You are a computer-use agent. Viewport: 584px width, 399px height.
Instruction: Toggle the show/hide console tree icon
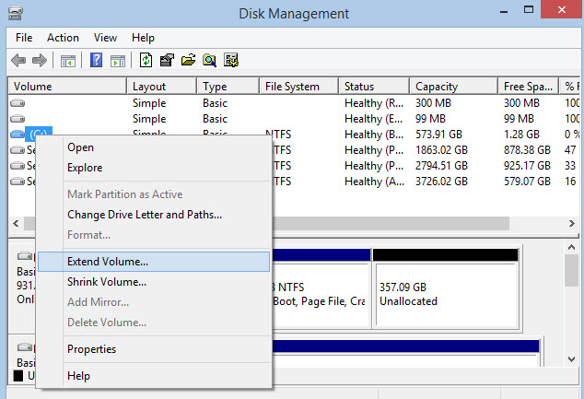click(x=68, y=60)
